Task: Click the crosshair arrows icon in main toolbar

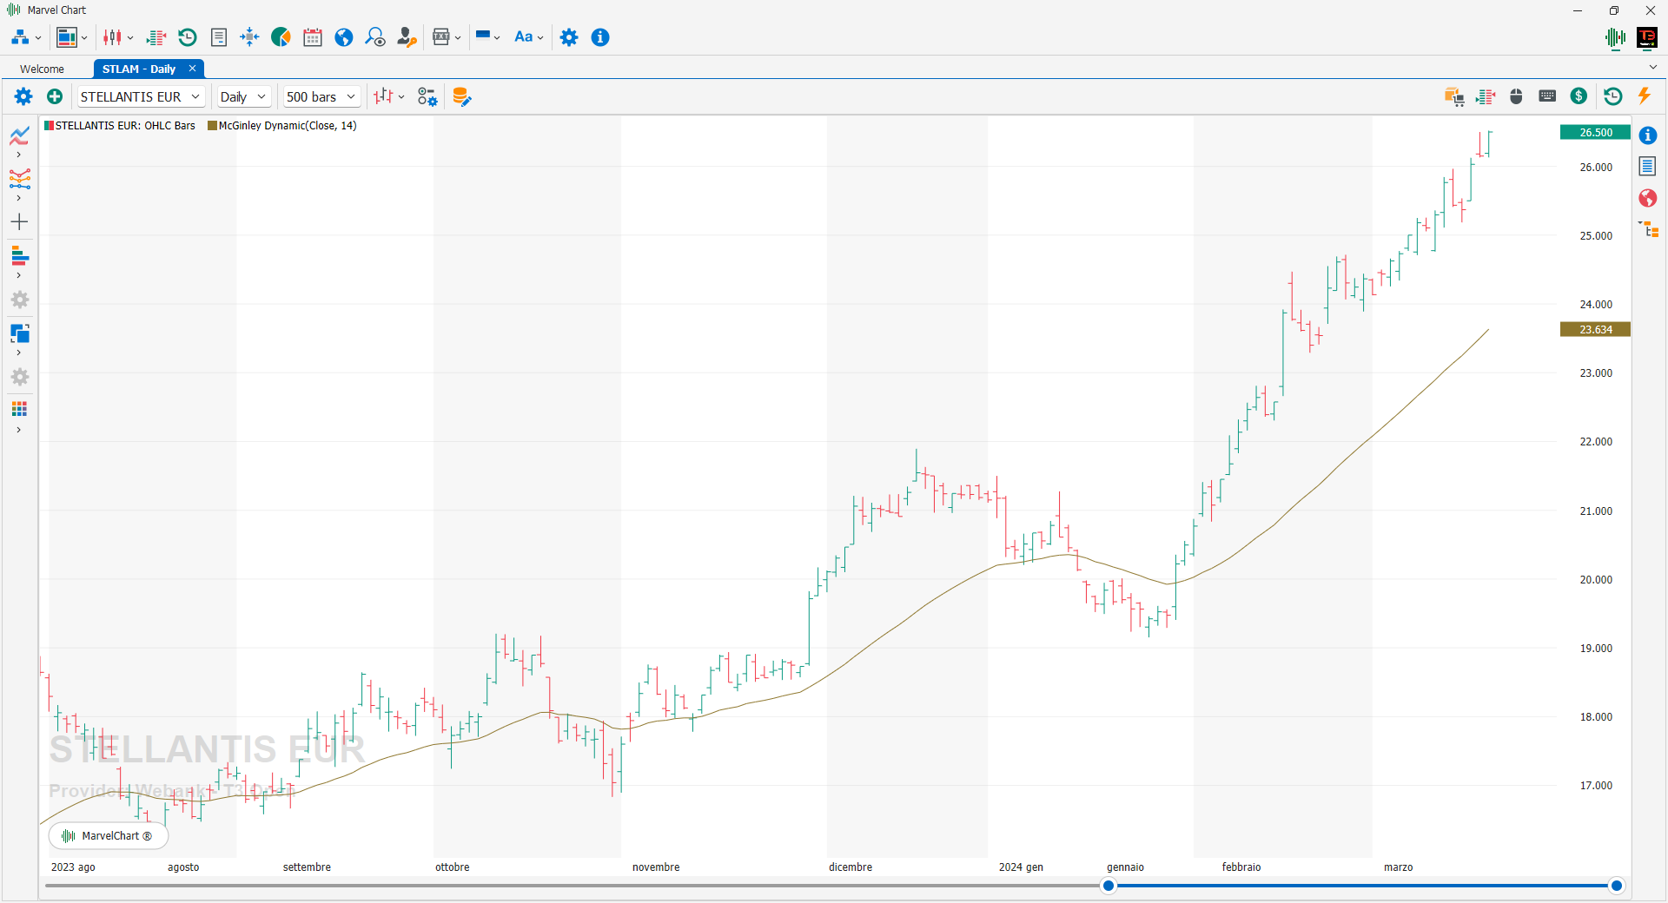Action: 249,37
